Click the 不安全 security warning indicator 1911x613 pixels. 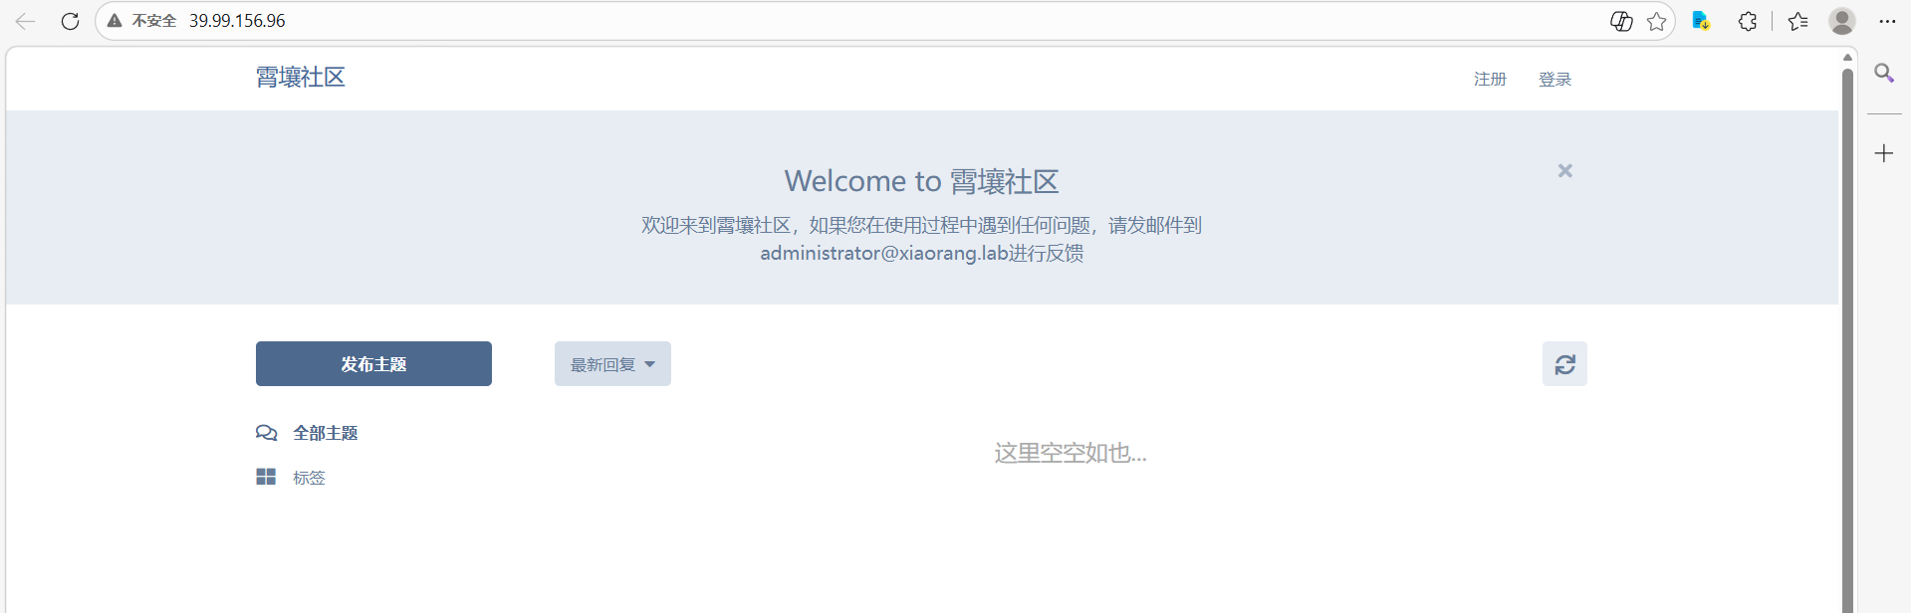(142, 21)
